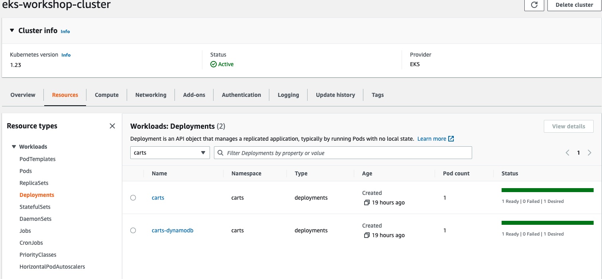Viewport: 602px width, 279px height.
Task: Switch to the Compute tab
Action: [x=106, y=95]
